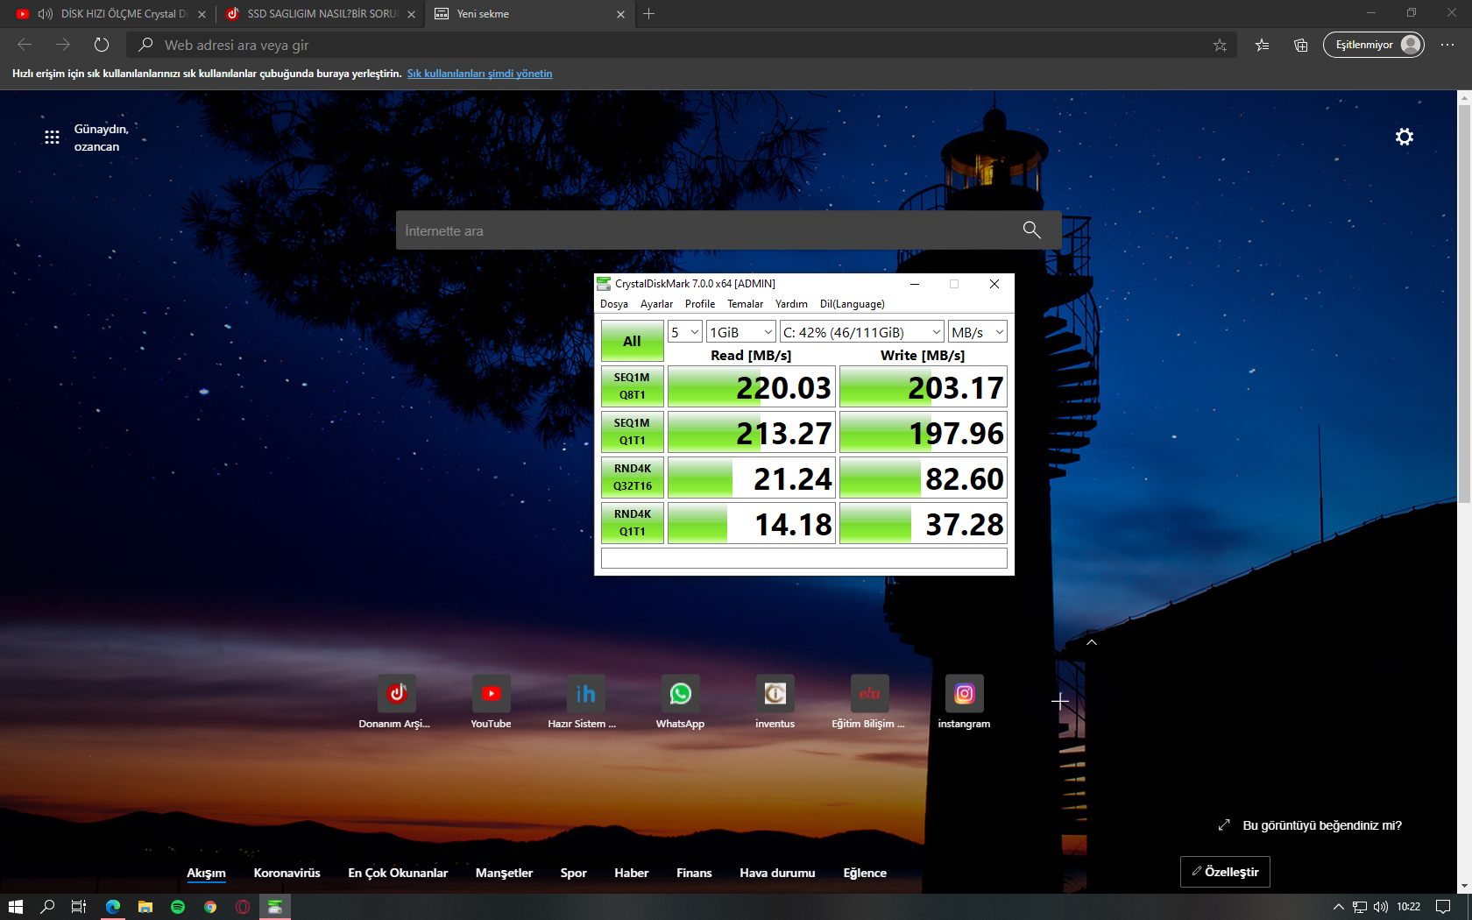Open the volume control in system tray
1472x920 pixels.
(x=1381, y=907)
